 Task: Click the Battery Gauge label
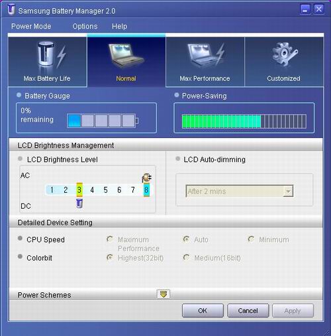(47, 96)
